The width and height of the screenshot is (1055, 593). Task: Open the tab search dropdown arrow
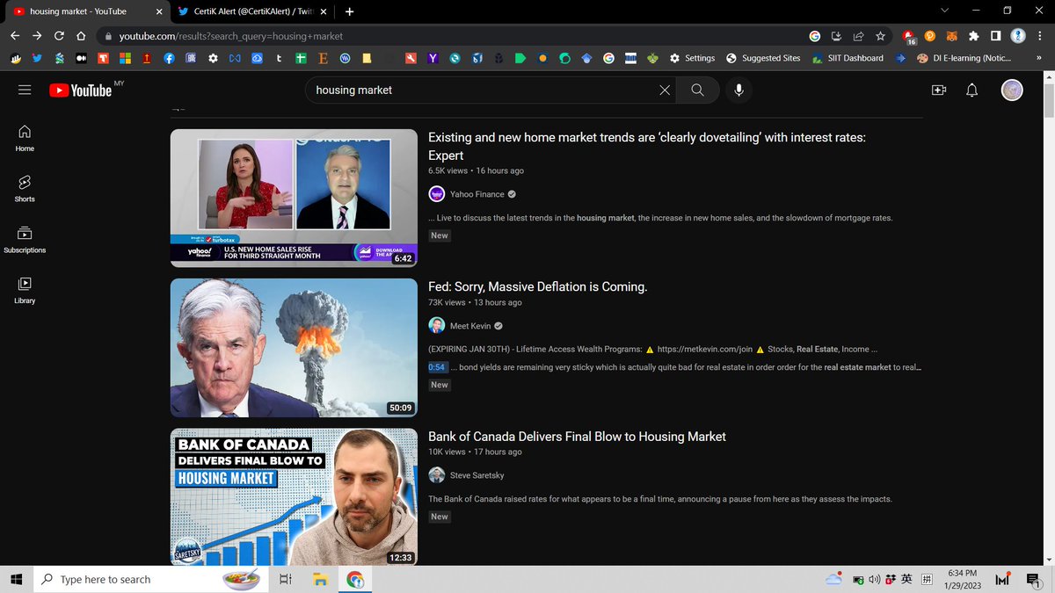click(945, 11)
